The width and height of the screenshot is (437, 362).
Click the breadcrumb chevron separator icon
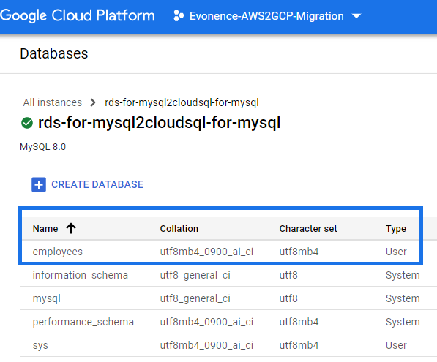(x=93, y=102)
